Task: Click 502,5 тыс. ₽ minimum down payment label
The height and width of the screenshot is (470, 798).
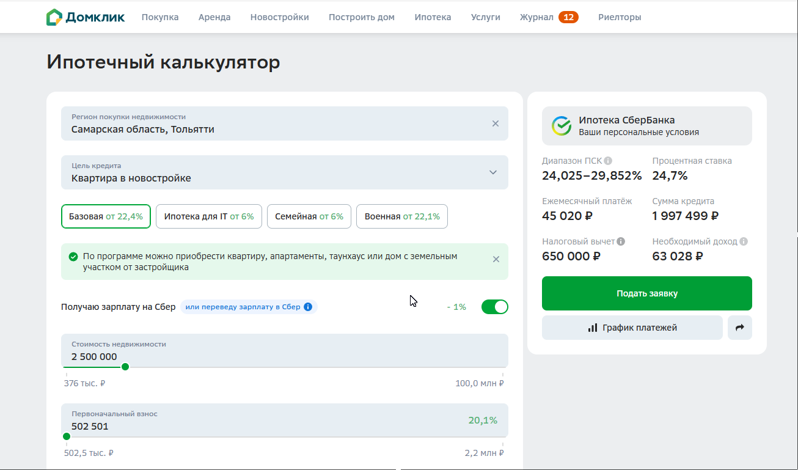Action: (89, 453)
